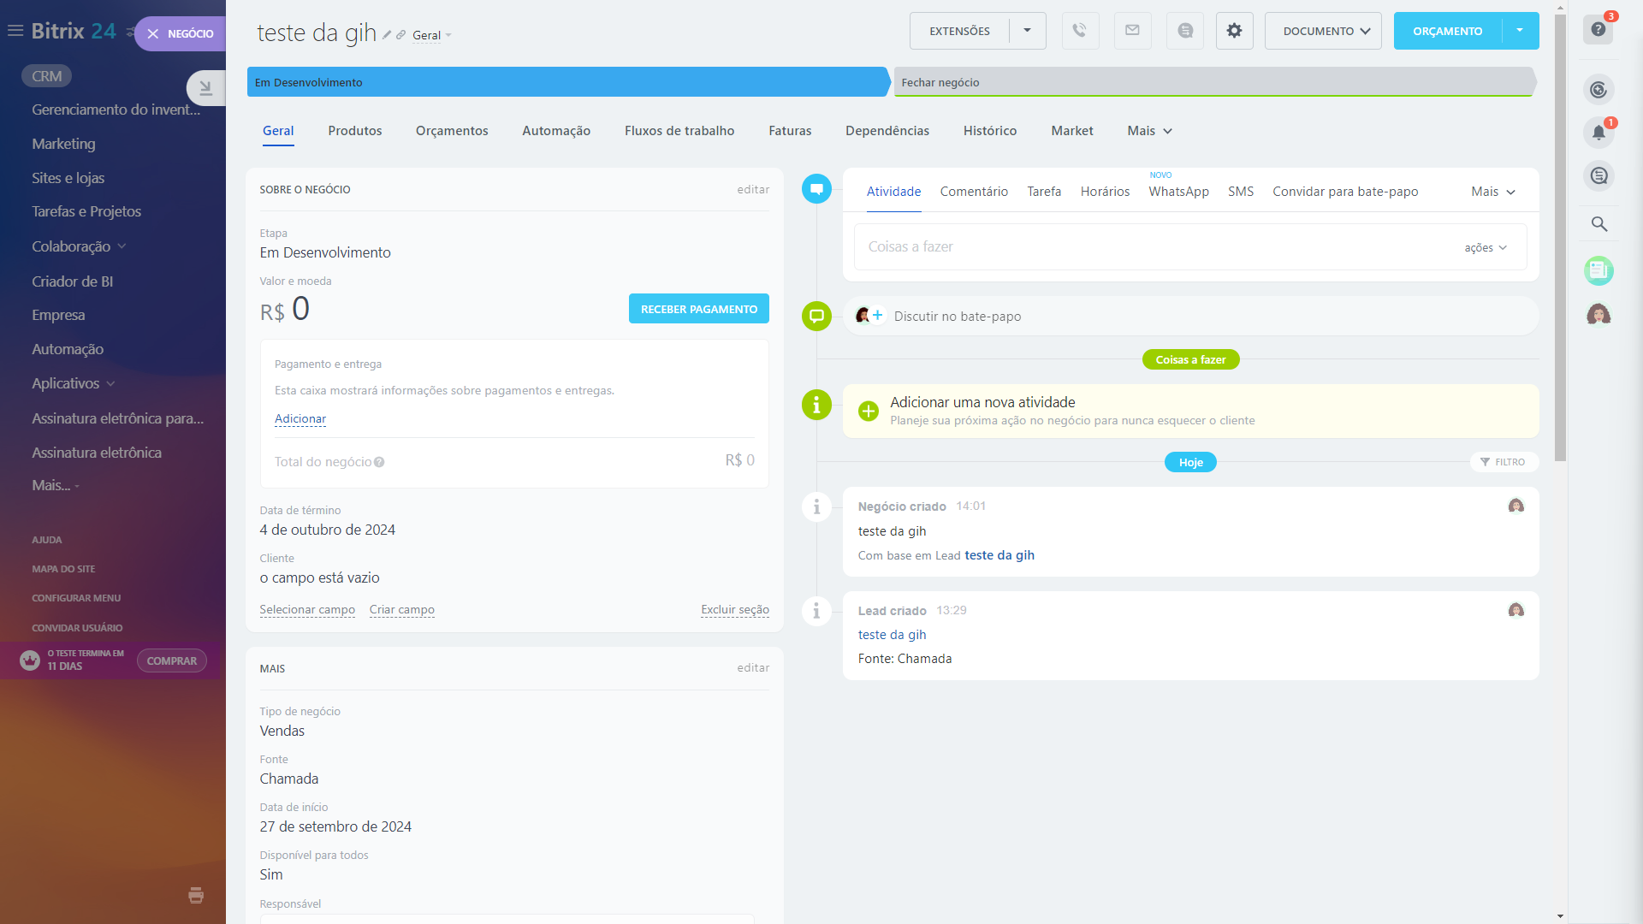Click the pencil edit title icon
This screenshot has height=924, width=1643.
tap(387, 35)
